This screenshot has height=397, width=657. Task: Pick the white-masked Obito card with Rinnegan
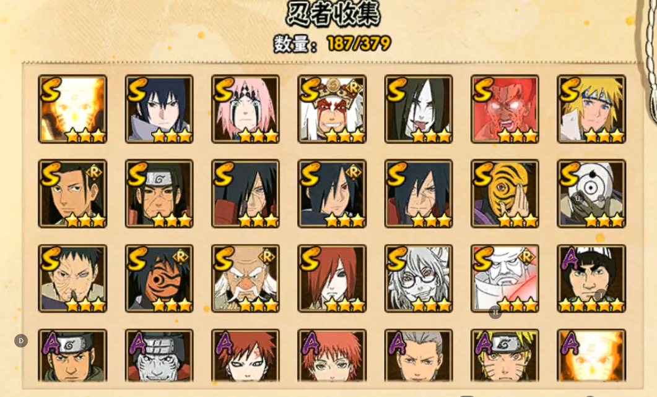point(591,194)
